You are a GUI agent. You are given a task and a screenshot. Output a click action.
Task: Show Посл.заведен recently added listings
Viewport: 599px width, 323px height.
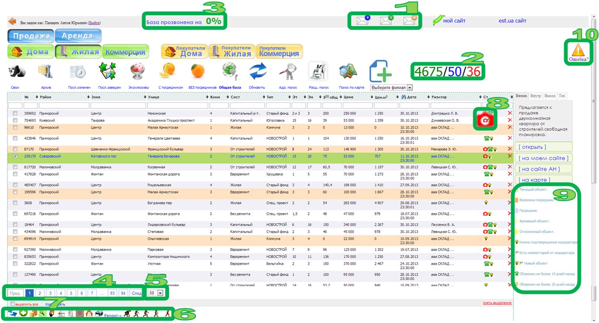[x=107, y=72]
